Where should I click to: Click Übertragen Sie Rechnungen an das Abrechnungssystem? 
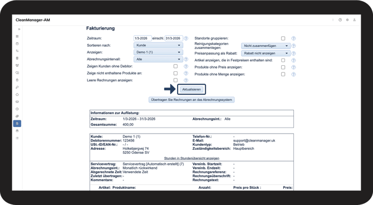(x=192, y=100)
